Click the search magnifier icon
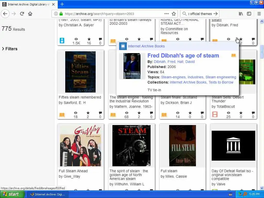The height and width of the screenshot is (198, 264). (185, 14)
